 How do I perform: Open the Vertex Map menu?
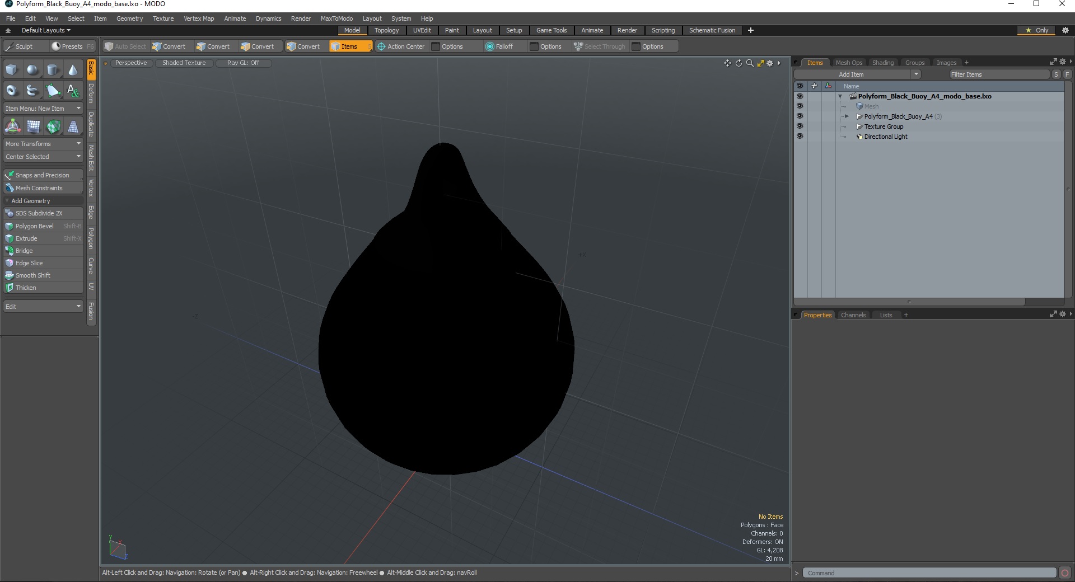point(199,18)
